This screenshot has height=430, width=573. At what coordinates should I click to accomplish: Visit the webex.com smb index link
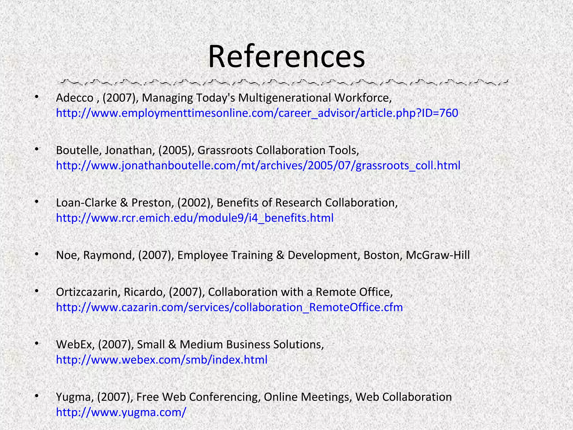(162, 360)
